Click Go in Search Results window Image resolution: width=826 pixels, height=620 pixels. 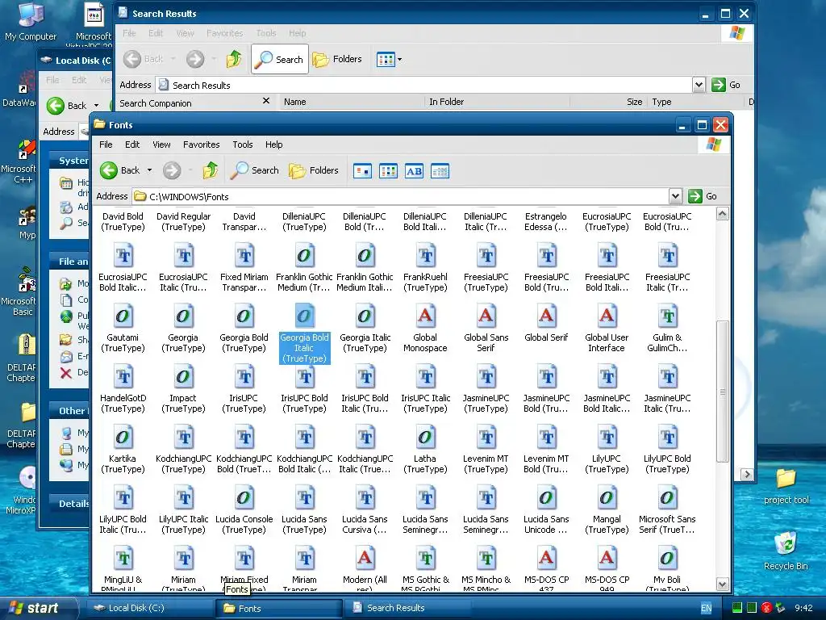pos(727,85)
